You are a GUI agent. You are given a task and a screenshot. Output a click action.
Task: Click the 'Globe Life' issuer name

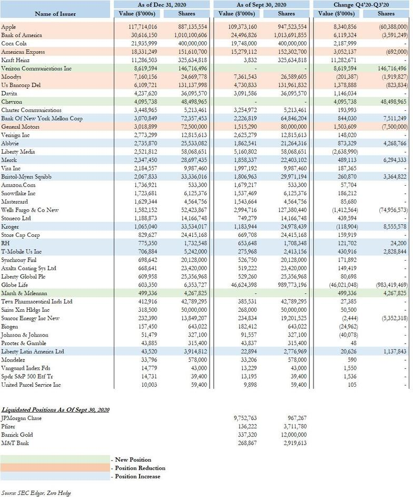pos(15,284)
